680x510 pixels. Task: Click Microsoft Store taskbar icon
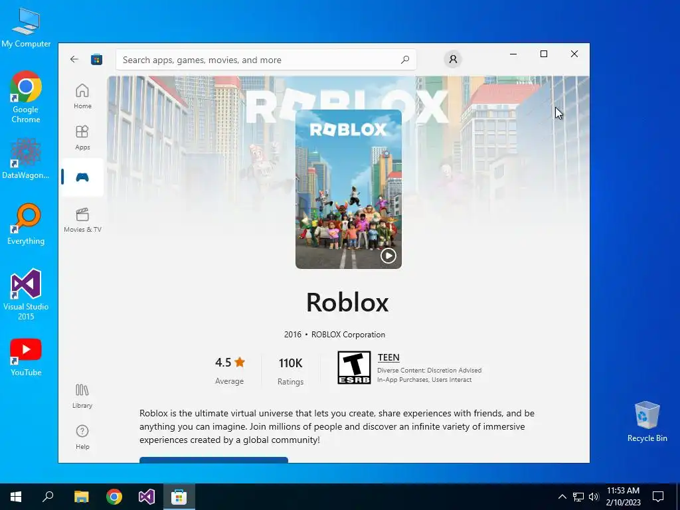[x=179, y=497]
